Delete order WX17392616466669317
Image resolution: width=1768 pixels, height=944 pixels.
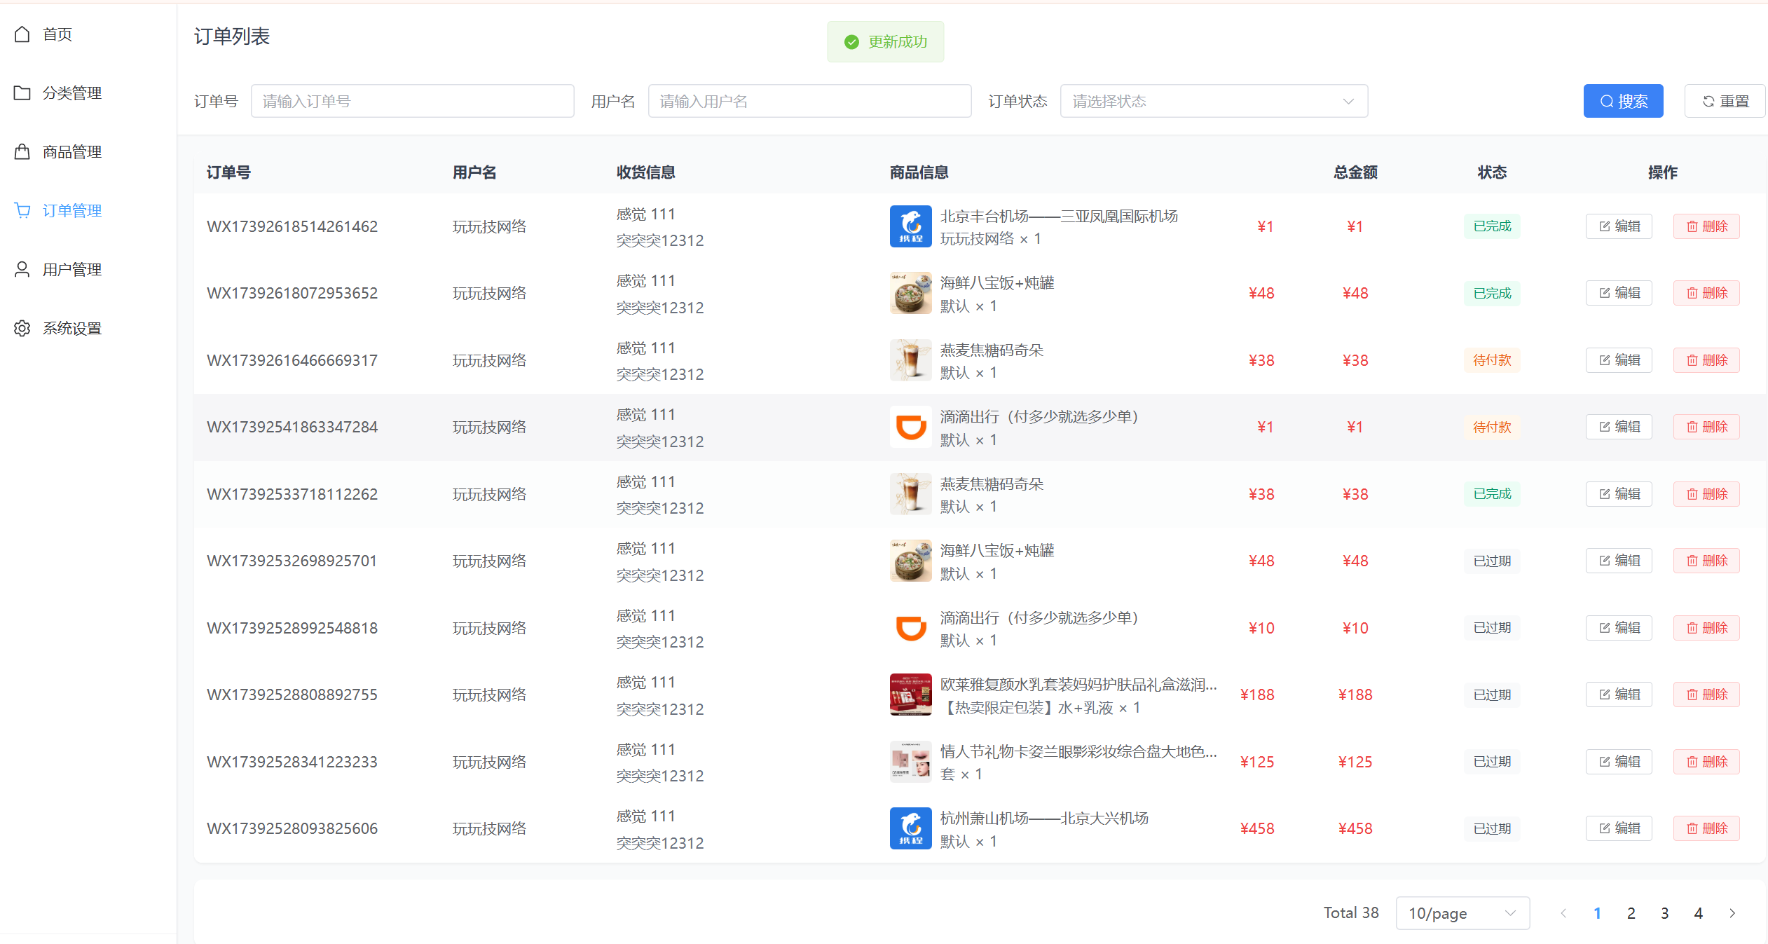coord(1706,360)
